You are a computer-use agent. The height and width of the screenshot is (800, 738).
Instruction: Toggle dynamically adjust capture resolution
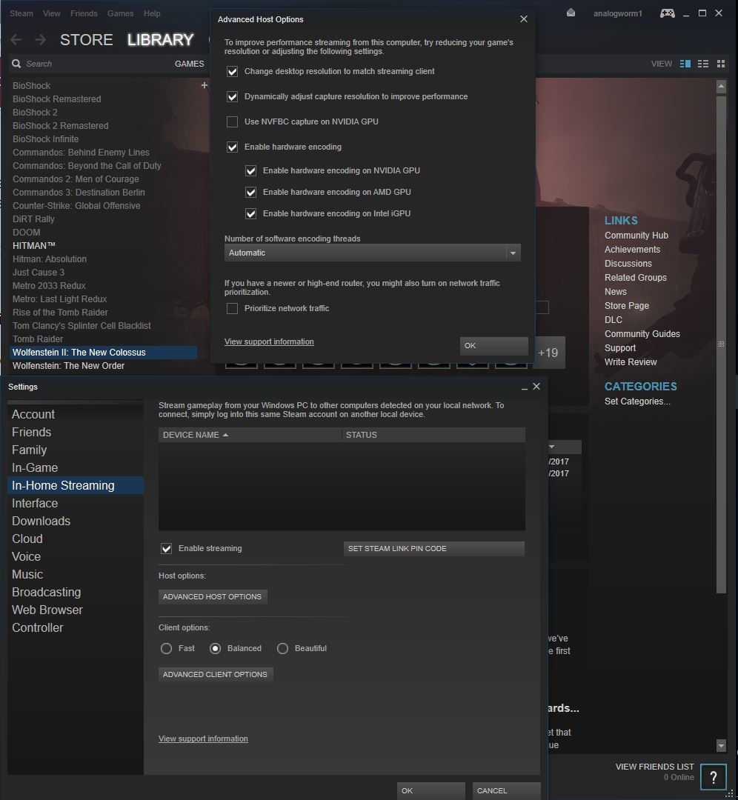tap(232, 96)
